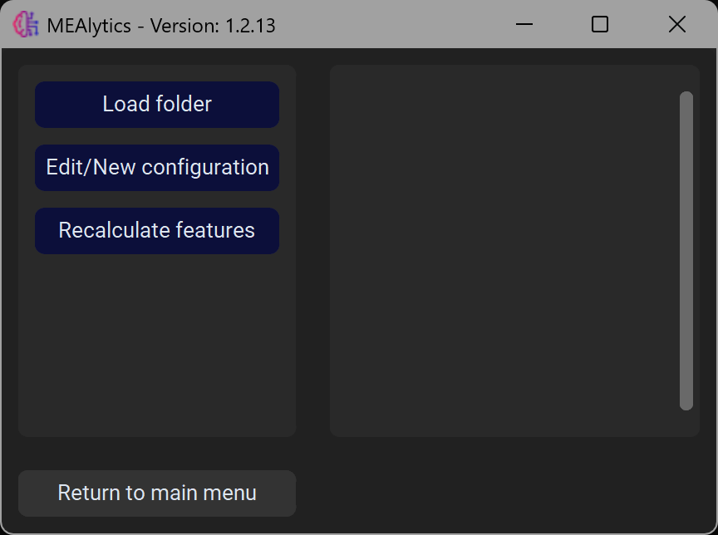Select a folder to load via Load folder
The height and width of the screenshot is (535, 718).
point(157,105)
